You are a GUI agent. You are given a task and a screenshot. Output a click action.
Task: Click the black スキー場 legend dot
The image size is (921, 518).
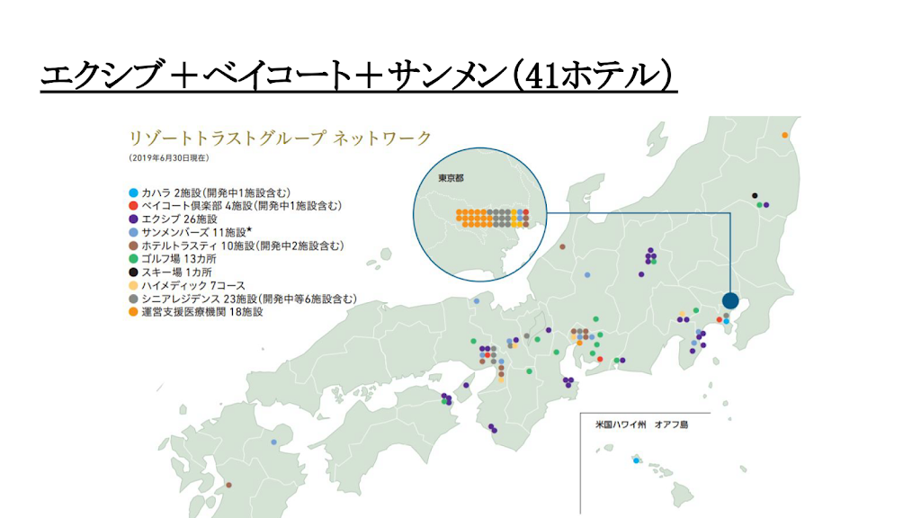(133, 272)
